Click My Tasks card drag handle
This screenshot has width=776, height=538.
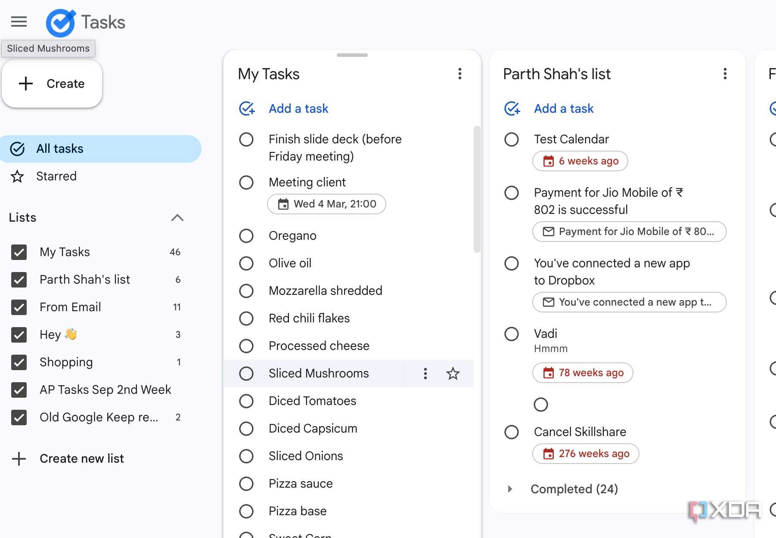352,55
